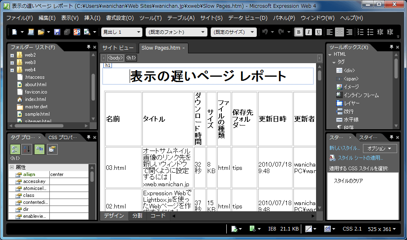Pin the Toolbox panel
Screen dimensions: 407x240
[391, 47]
